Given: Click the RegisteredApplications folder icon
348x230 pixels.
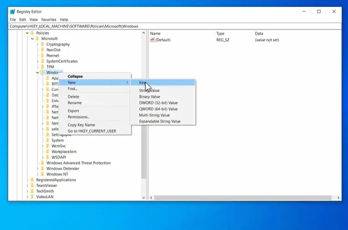Looking at the screenshot, I should tap(32, 180).
